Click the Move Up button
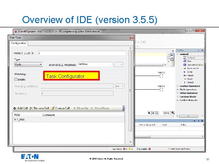 point(81,108)
